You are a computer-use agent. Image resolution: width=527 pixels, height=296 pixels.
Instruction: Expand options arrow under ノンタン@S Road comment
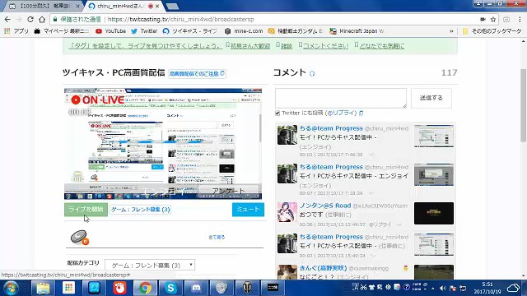click(399, 224)
